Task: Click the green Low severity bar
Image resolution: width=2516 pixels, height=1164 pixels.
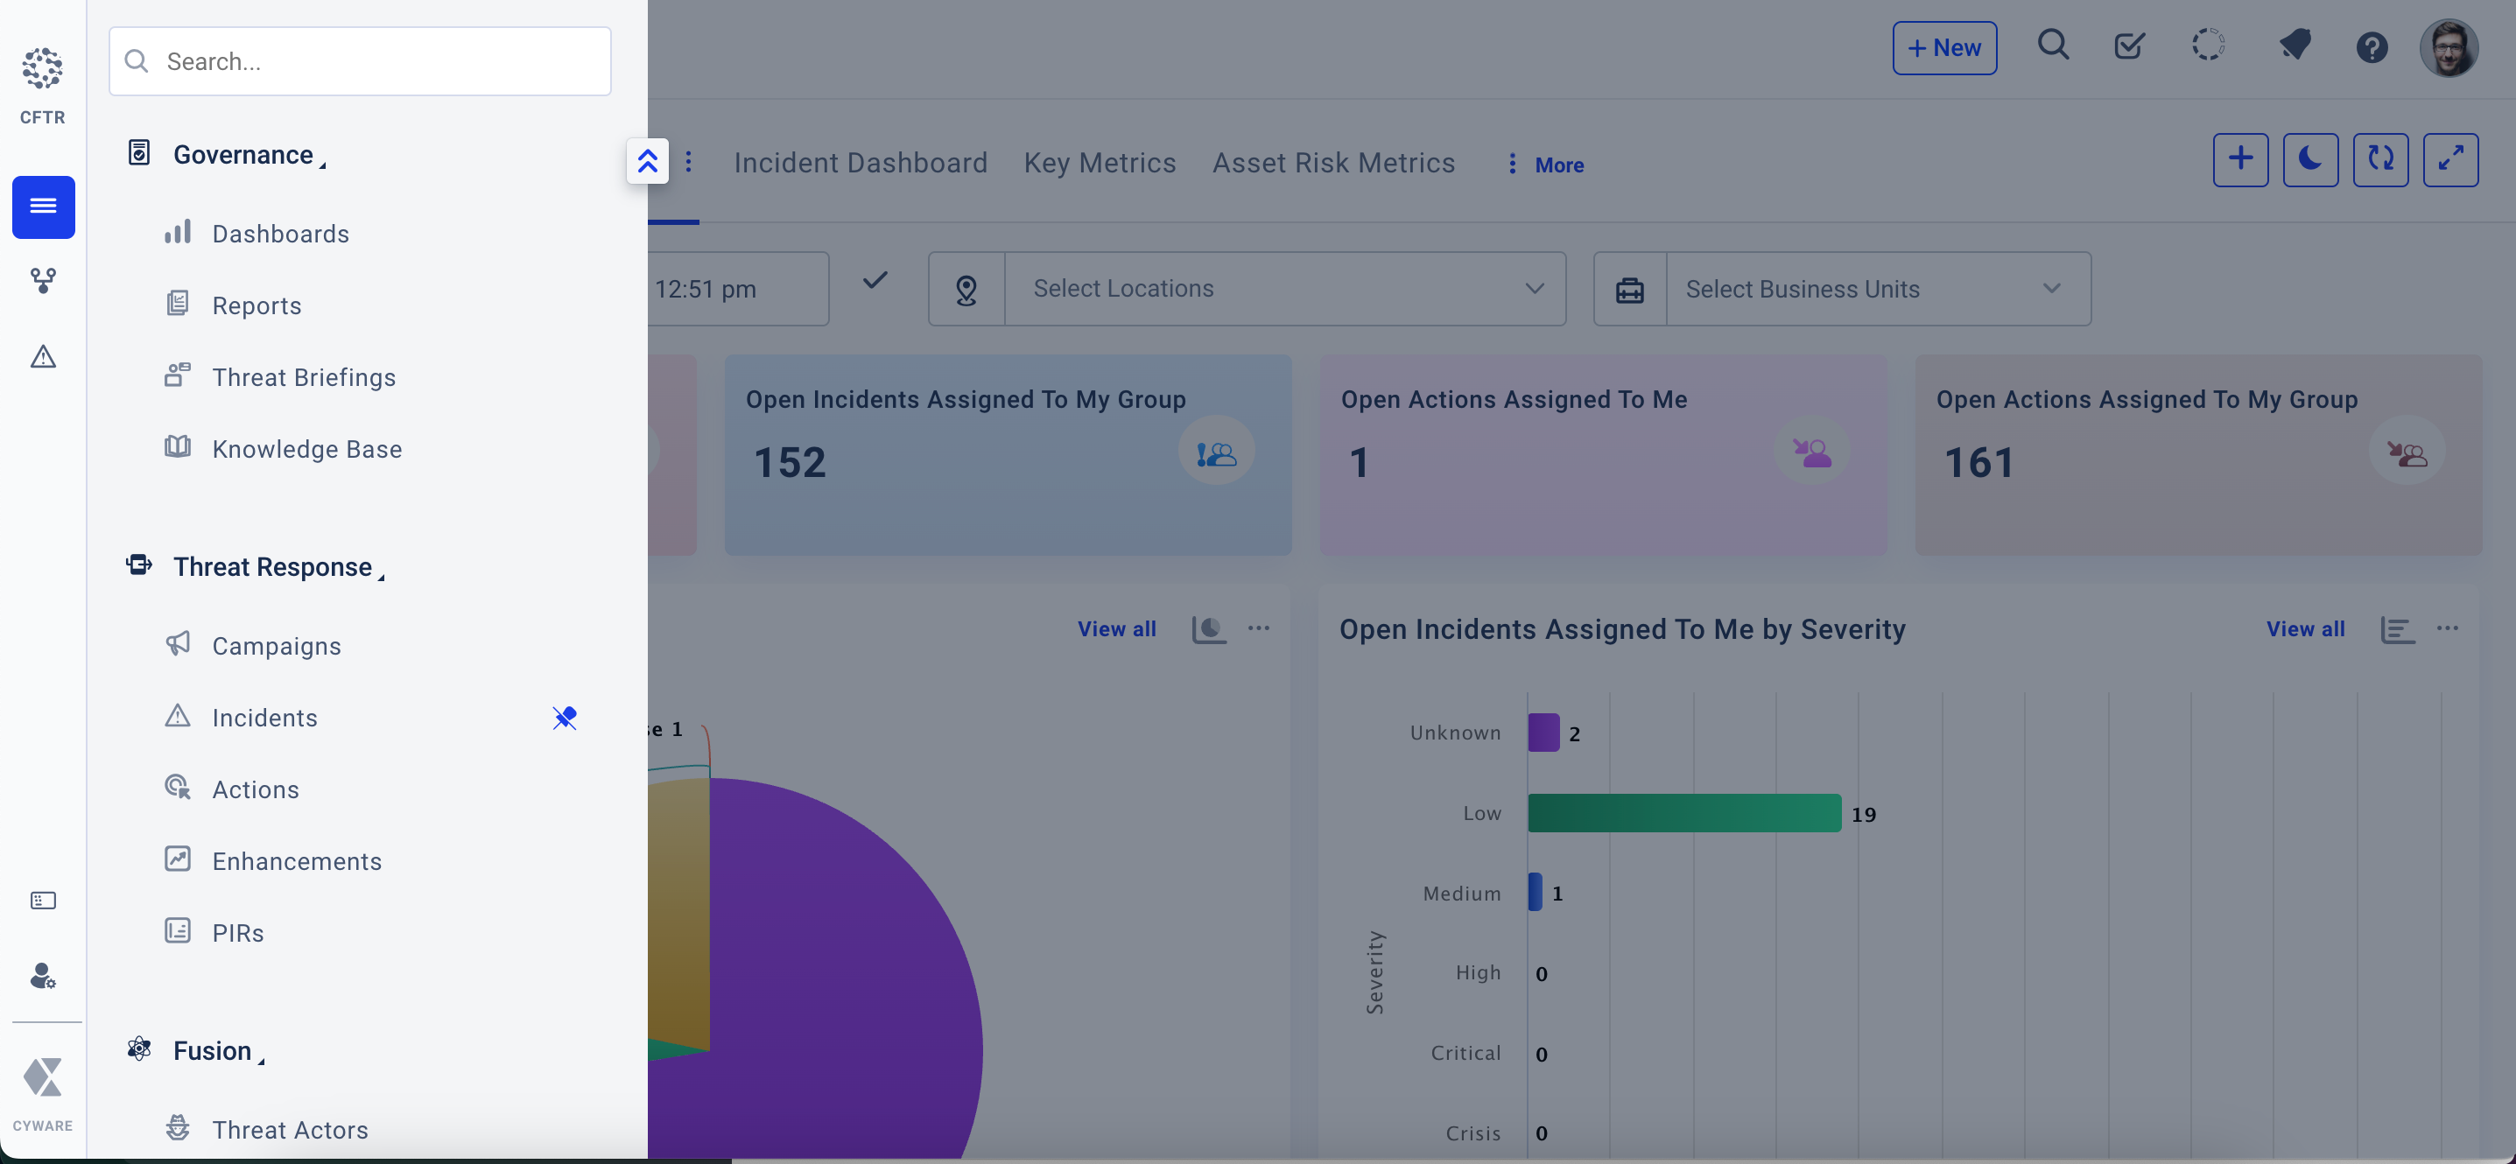Action: point(1683,813)
